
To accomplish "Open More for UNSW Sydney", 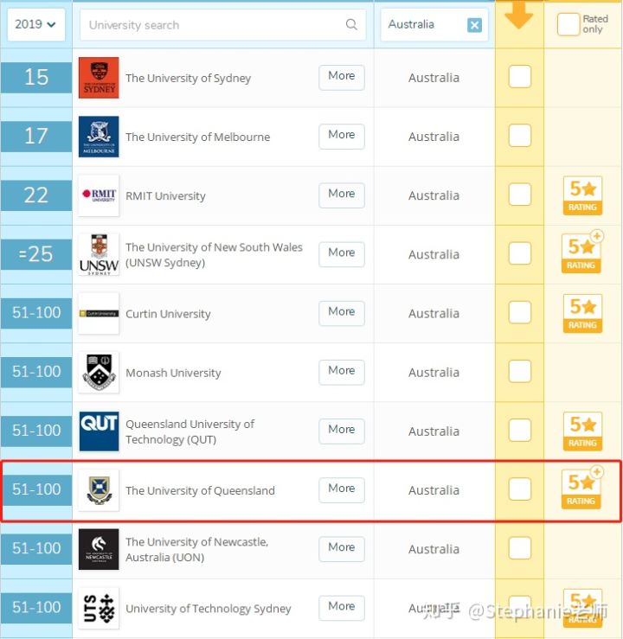I will (342, 254).
